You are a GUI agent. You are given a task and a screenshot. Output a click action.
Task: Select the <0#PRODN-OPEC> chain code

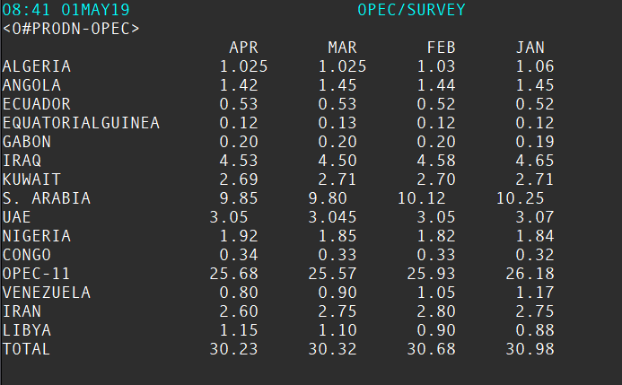(x=71, y=29)
